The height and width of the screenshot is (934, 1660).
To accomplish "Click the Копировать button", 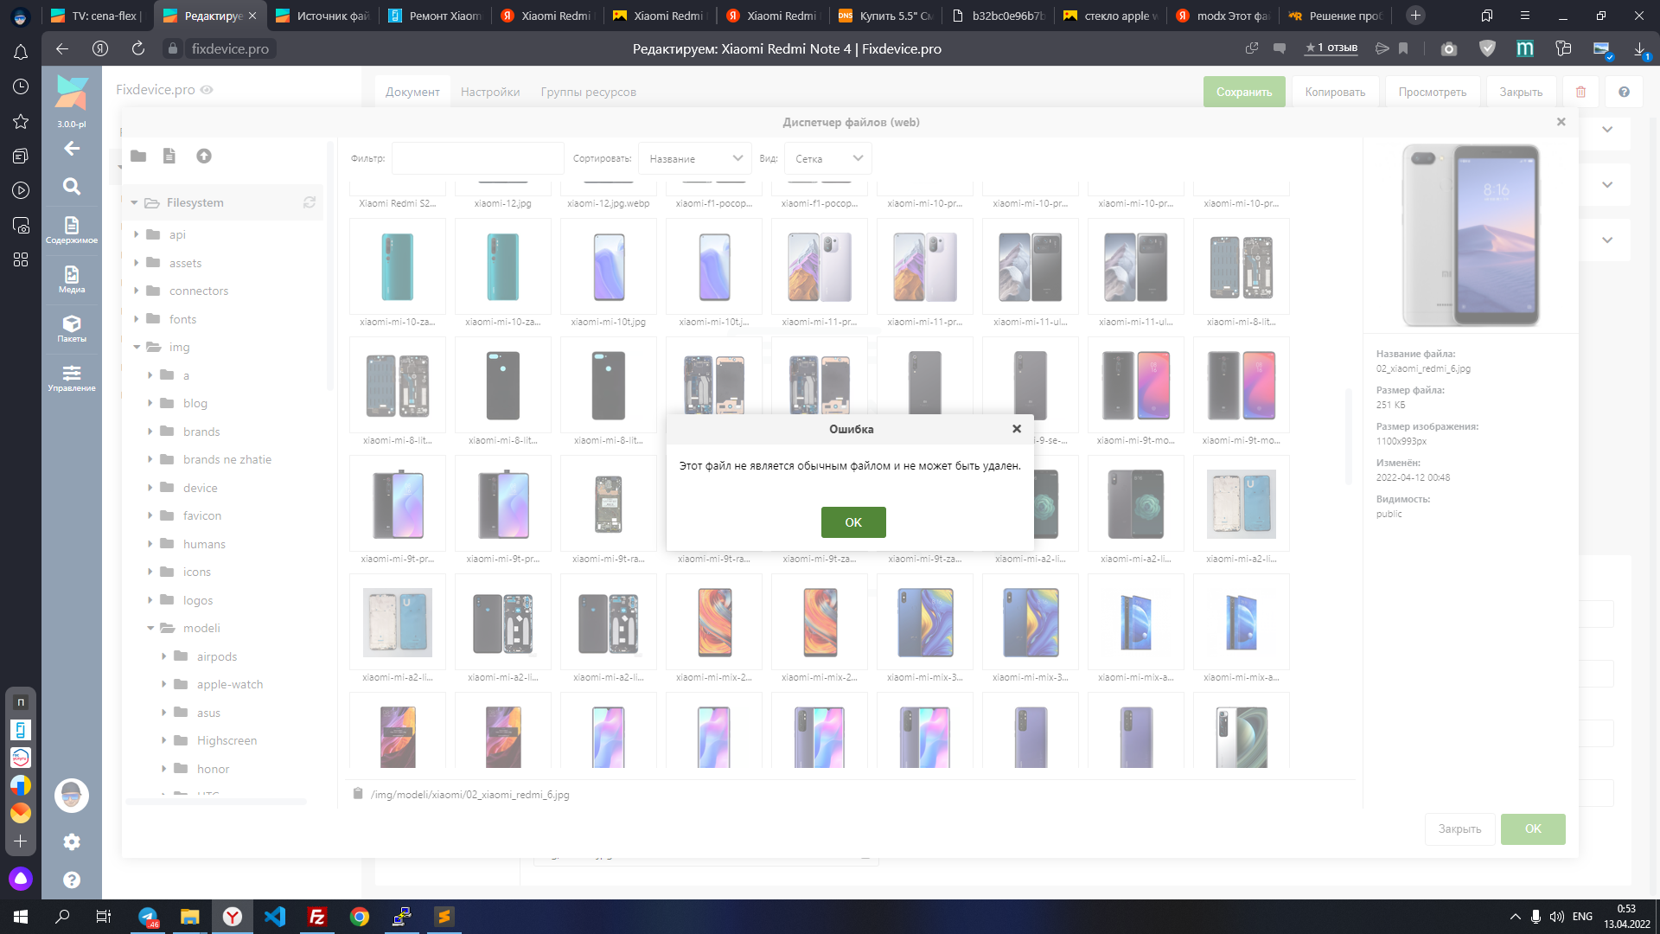I will click(1335, 92).
